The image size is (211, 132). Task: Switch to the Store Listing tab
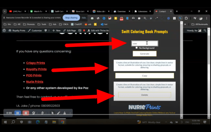click(x=80, y=12)
